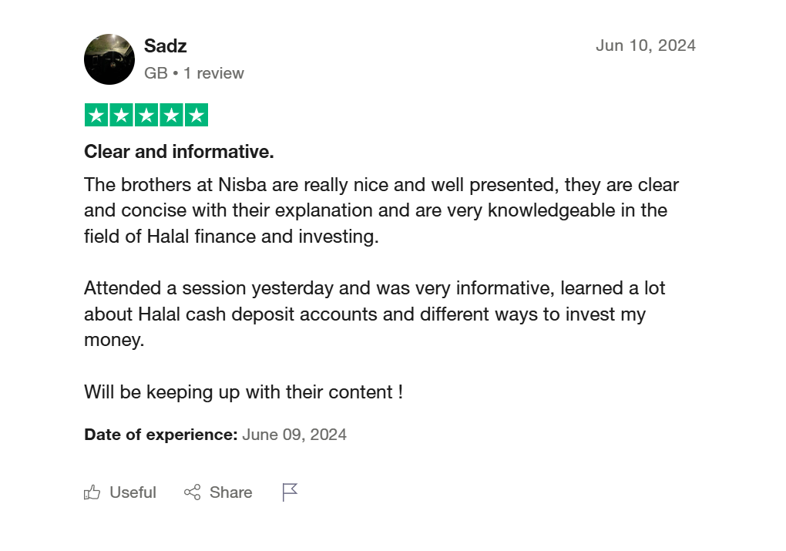Open the "Clear and informative." review title
786x551 pixels.
[x=179, y=152]
